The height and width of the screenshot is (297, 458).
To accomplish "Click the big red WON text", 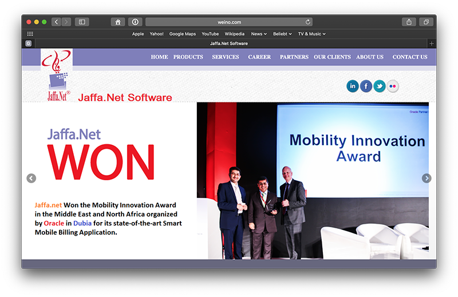I will pos(101,162).
